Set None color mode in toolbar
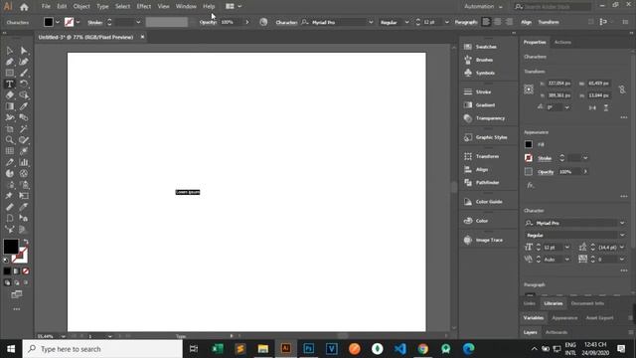Image resolution: width=636 pixels, height=358 pixels. point(26,270)
